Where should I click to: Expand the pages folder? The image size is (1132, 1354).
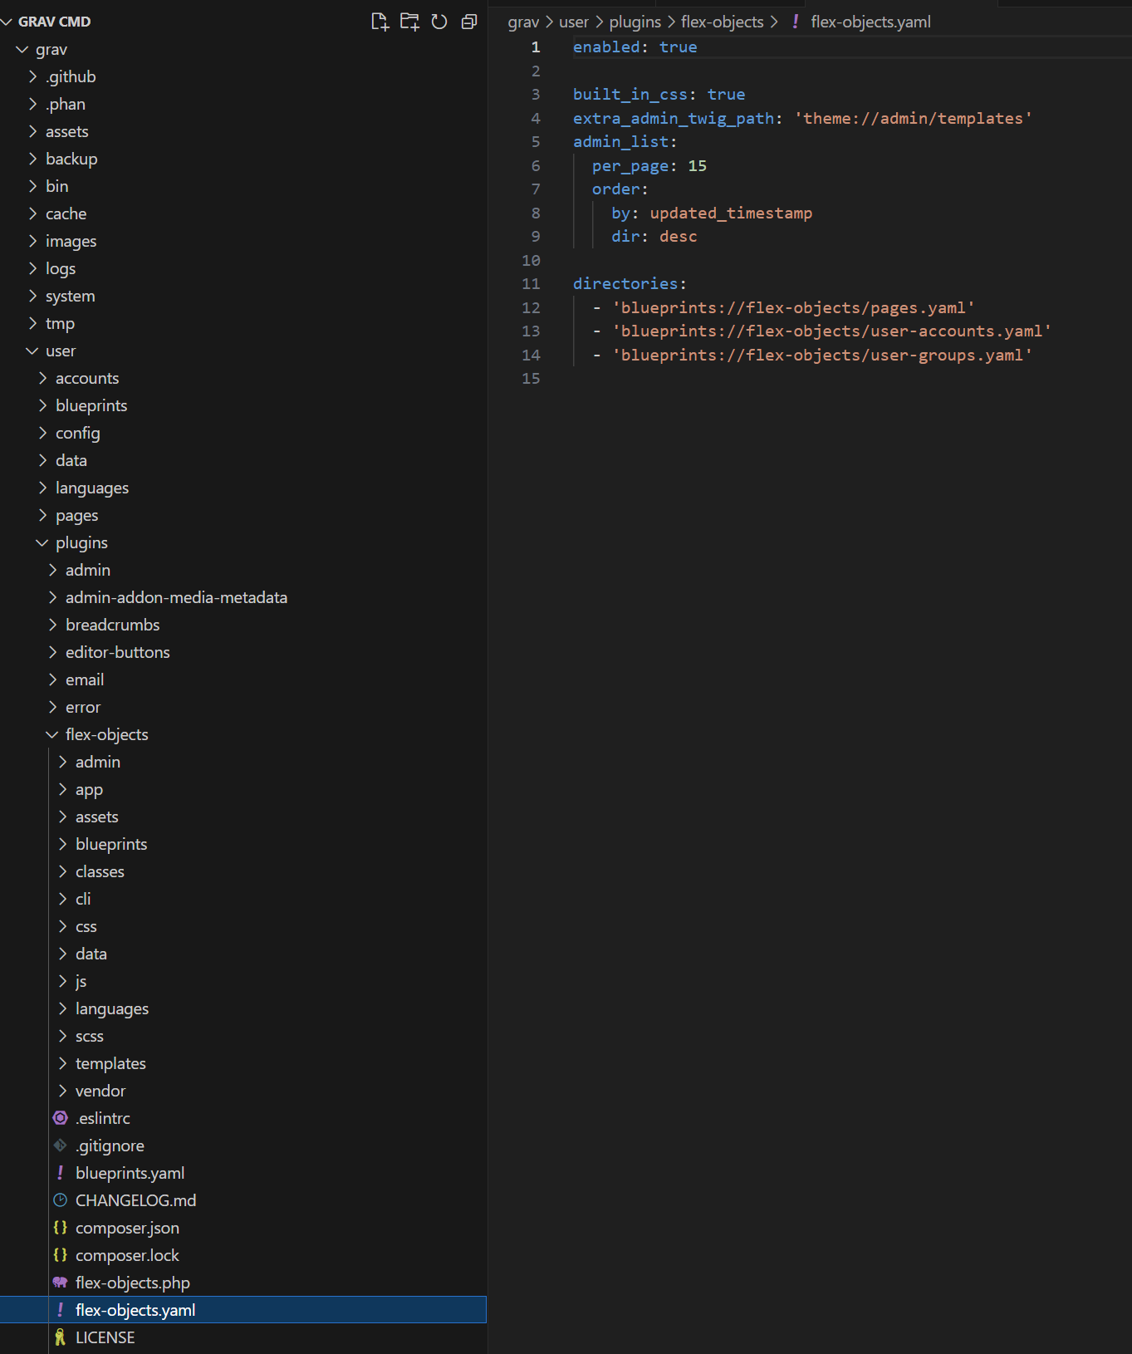pyautogui.click(x=42, y=515)
